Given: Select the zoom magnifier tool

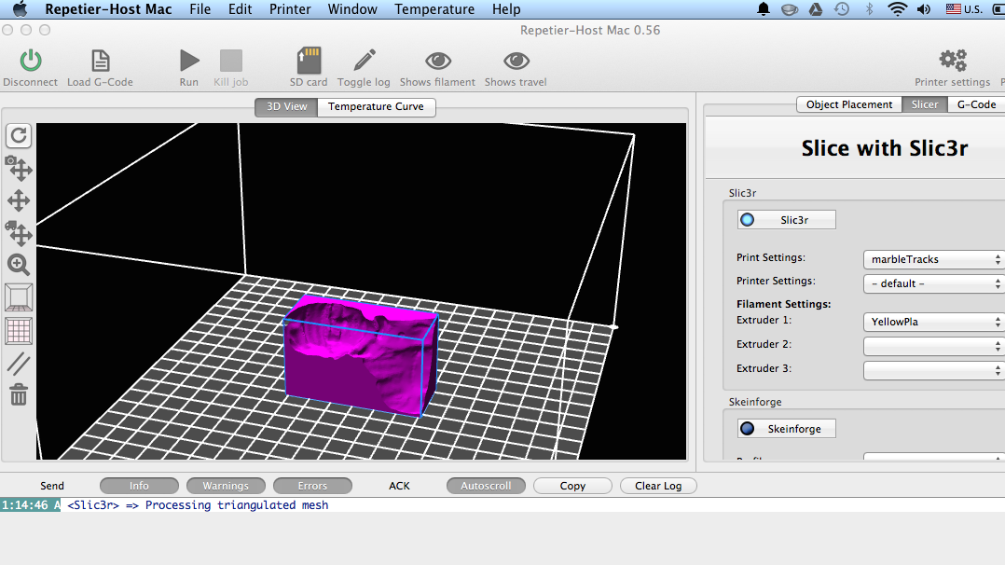Looking at the screenshot, I should tap(19, 265).
